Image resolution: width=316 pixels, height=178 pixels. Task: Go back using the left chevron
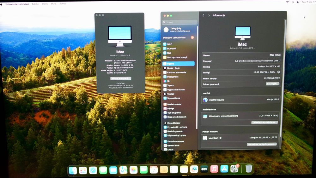pos(203,15)
